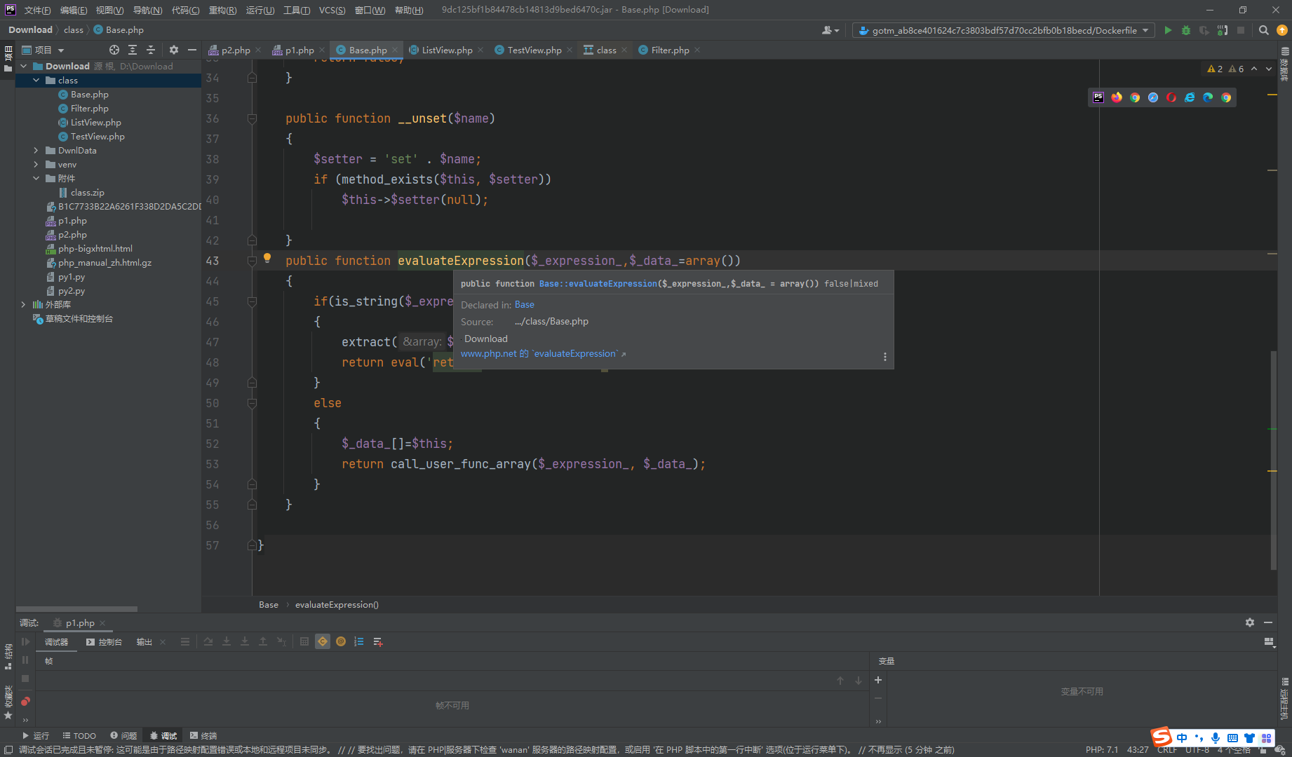This screenshot has height=757, width=1292.
Task: Click the intention lightbulb on line 43
Action: coord(267,258)
